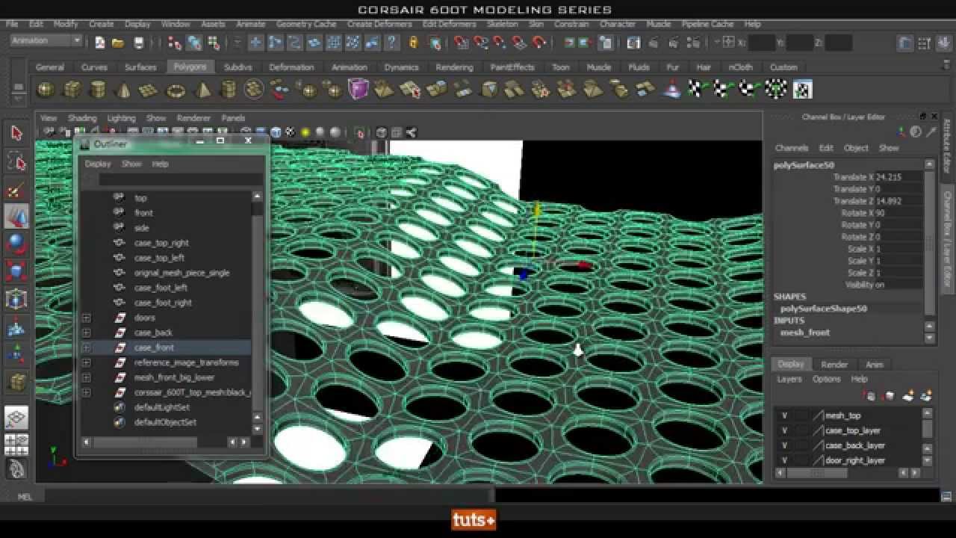Create a polygon cylinder from the shelf
Screen dimensions: 956x538
tap(98, 90)
